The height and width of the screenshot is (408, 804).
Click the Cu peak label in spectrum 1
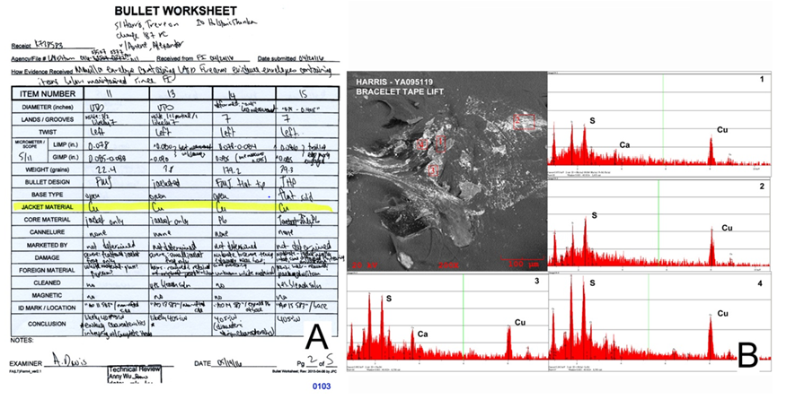tap(722, 130)
